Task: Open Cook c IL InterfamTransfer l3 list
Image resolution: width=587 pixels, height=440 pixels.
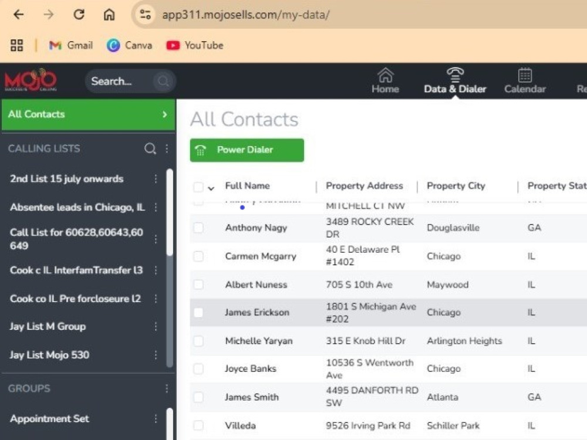Action: point(76,270)
